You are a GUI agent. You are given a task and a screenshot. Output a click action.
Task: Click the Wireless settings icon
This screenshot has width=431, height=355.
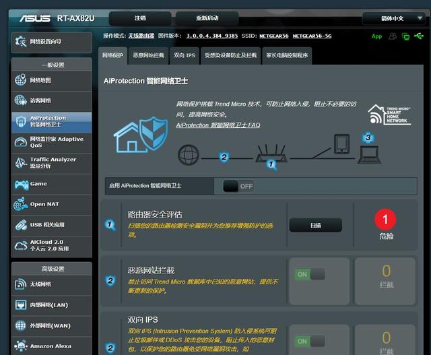pos(21,284)
